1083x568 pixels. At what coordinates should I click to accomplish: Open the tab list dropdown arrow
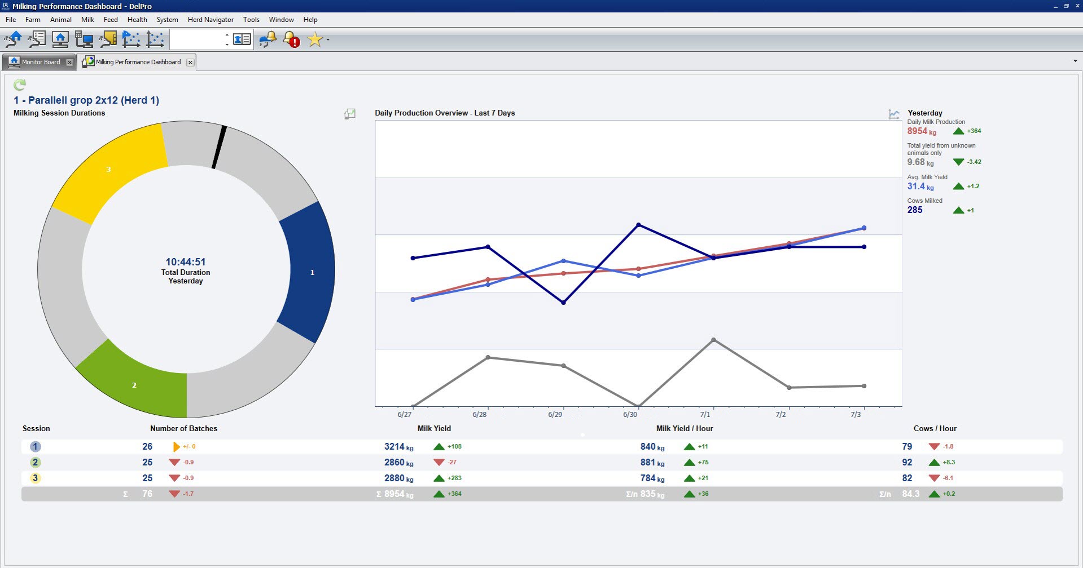click(1075, 61)
